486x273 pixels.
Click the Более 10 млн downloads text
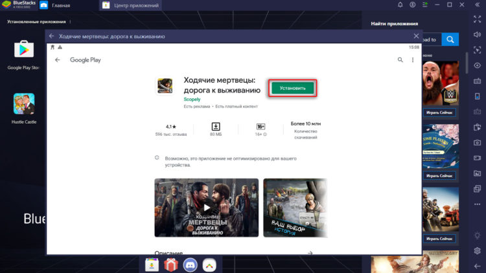306,124
